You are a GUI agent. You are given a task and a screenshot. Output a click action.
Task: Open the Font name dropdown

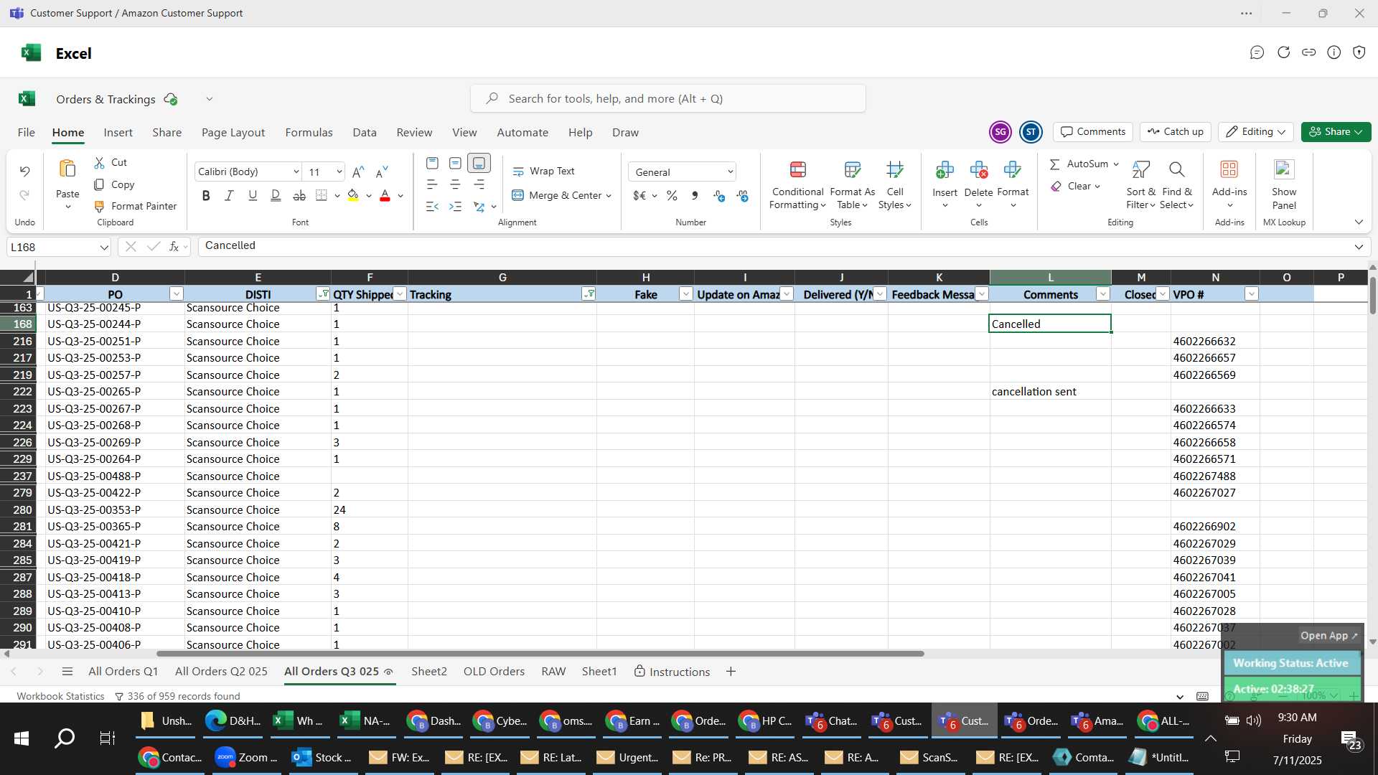296,172
